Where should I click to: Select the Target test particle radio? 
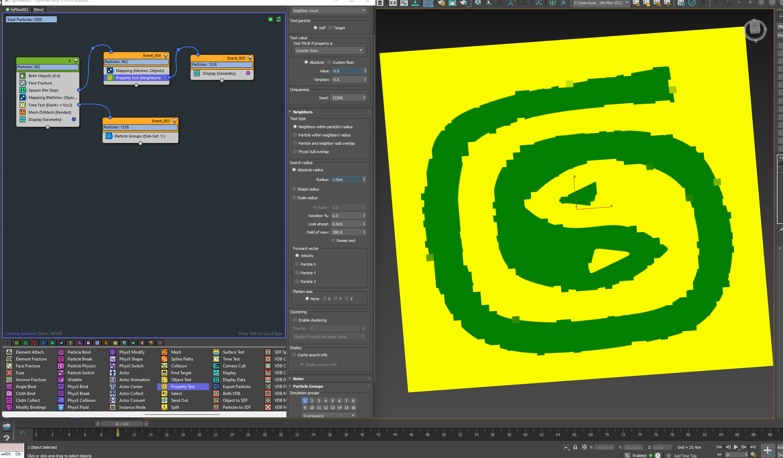pos(330,28)
